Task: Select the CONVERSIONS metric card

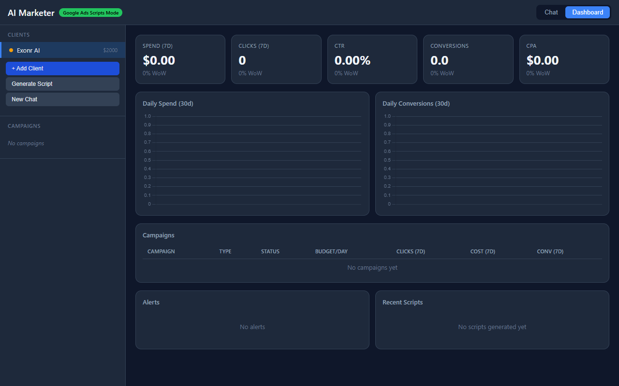Action: tap(468, 59)
